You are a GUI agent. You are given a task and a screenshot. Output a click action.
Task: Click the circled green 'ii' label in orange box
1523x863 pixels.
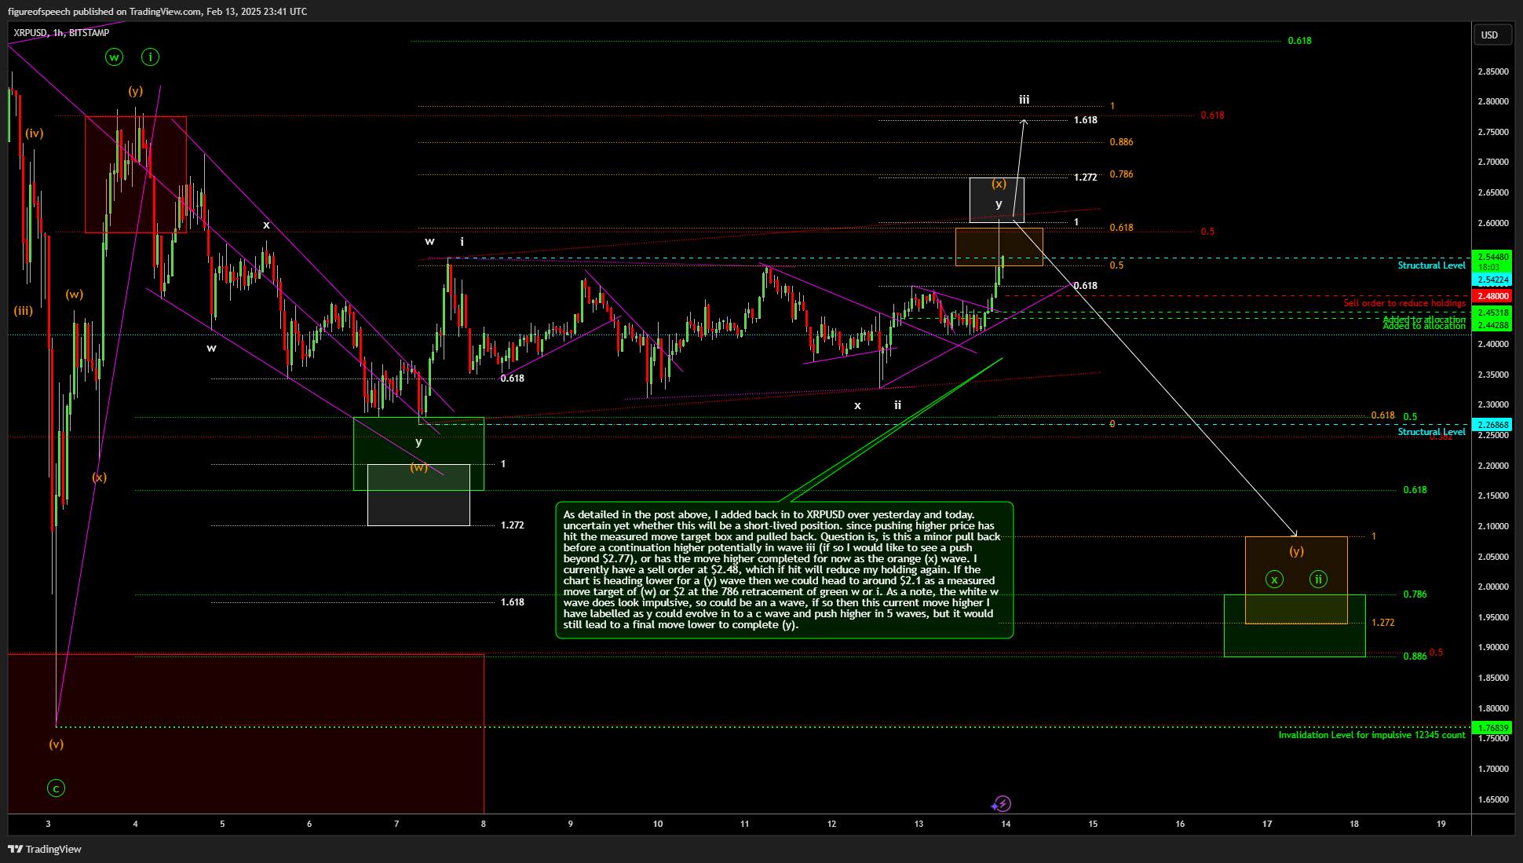(1319, 580)
